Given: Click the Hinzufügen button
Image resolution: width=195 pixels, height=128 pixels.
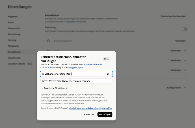Looking at the screenshot, I should pos(105,114).
